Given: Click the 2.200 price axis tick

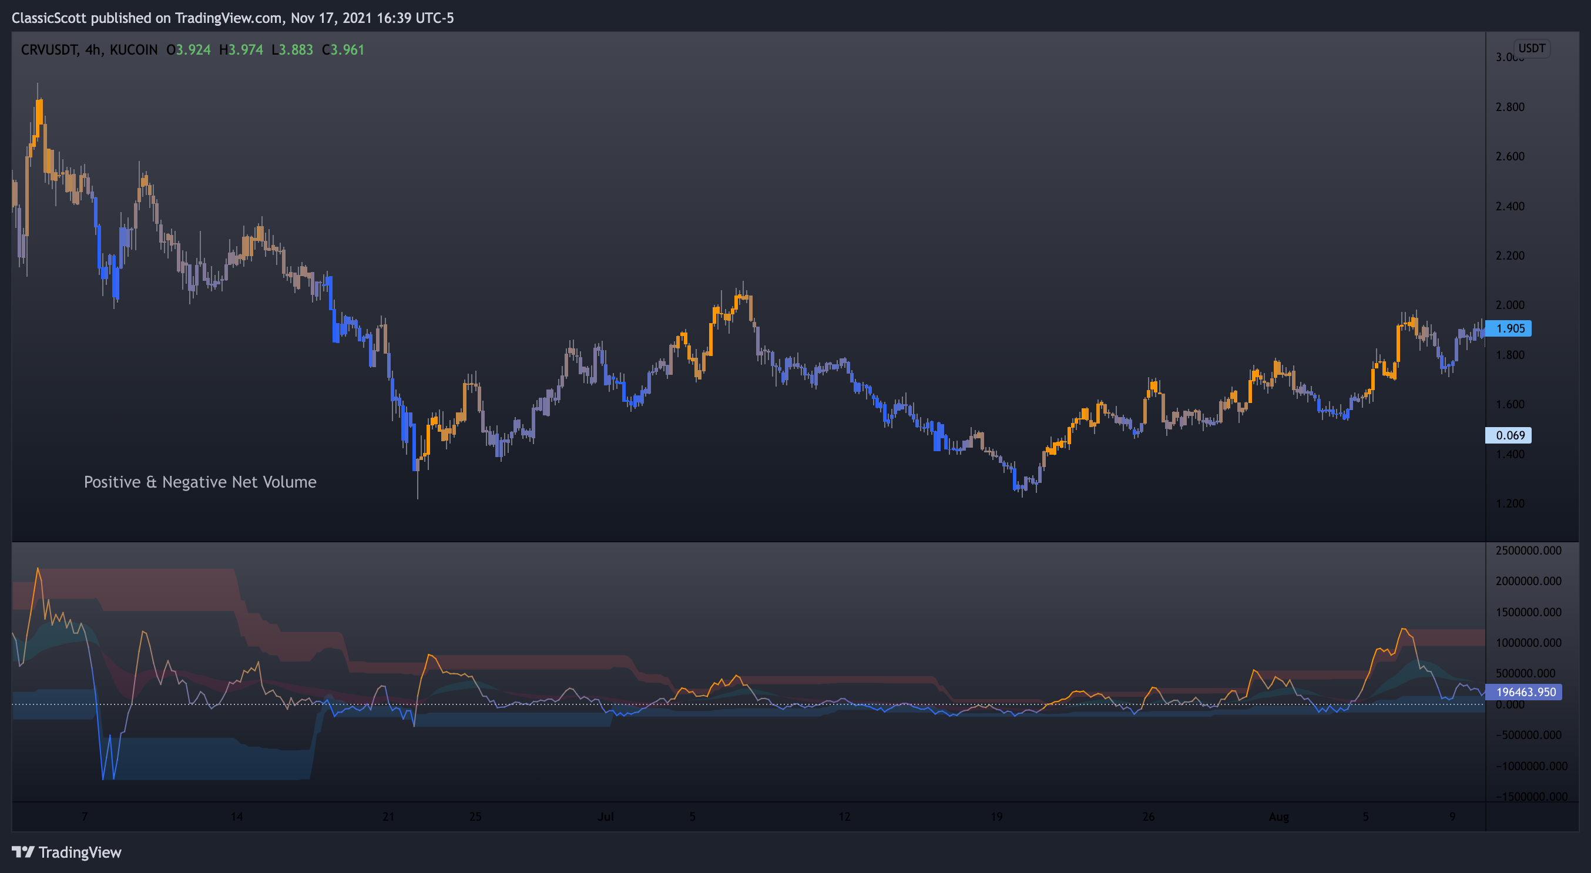Looking at the screenshot, I should (x=1509, y=256).
